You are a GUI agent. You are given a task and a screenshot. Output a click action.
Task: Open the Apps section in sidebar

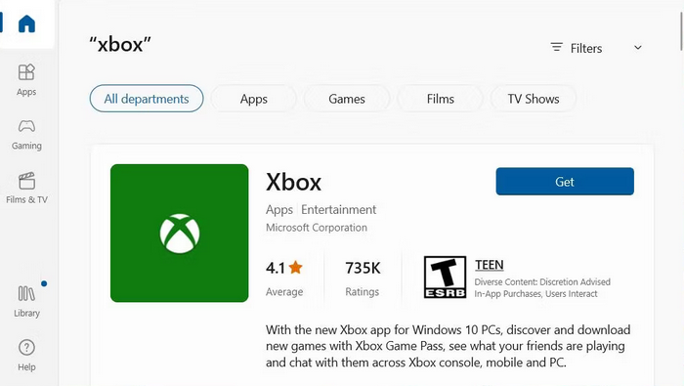point(26,80)
